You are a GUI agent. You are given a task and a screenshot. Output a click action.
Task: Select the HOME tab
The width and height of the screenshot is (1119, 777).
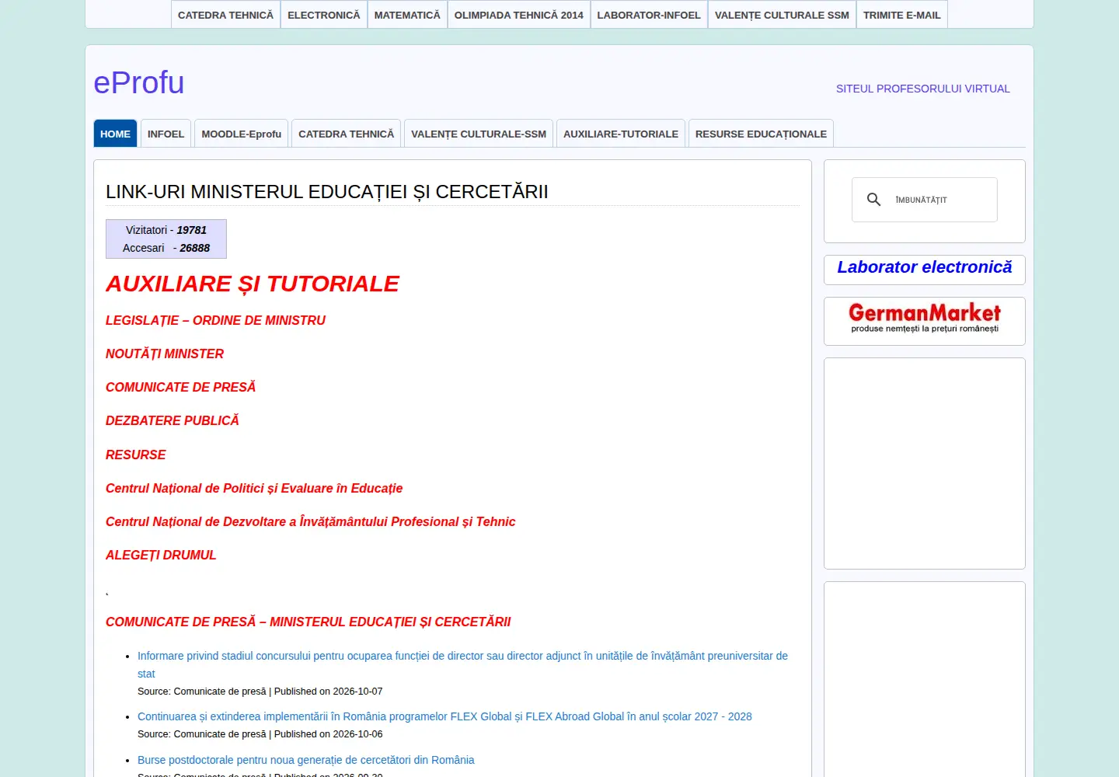tap(115, 134)
